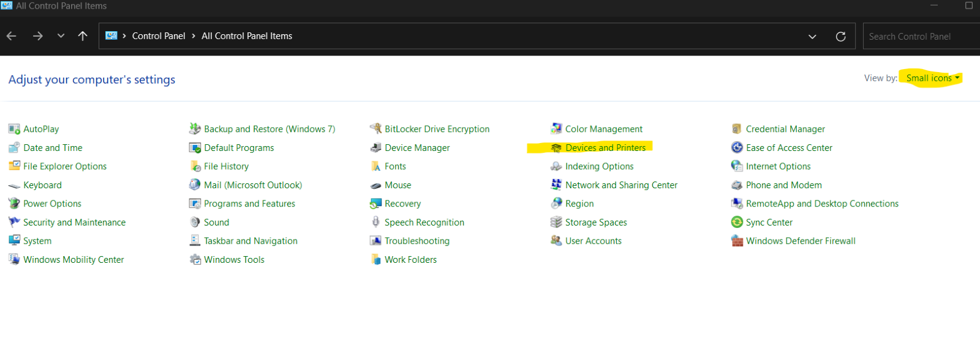Click the Ease of Access Center icon
Screen dimensions: 980x338
point(737,148)
